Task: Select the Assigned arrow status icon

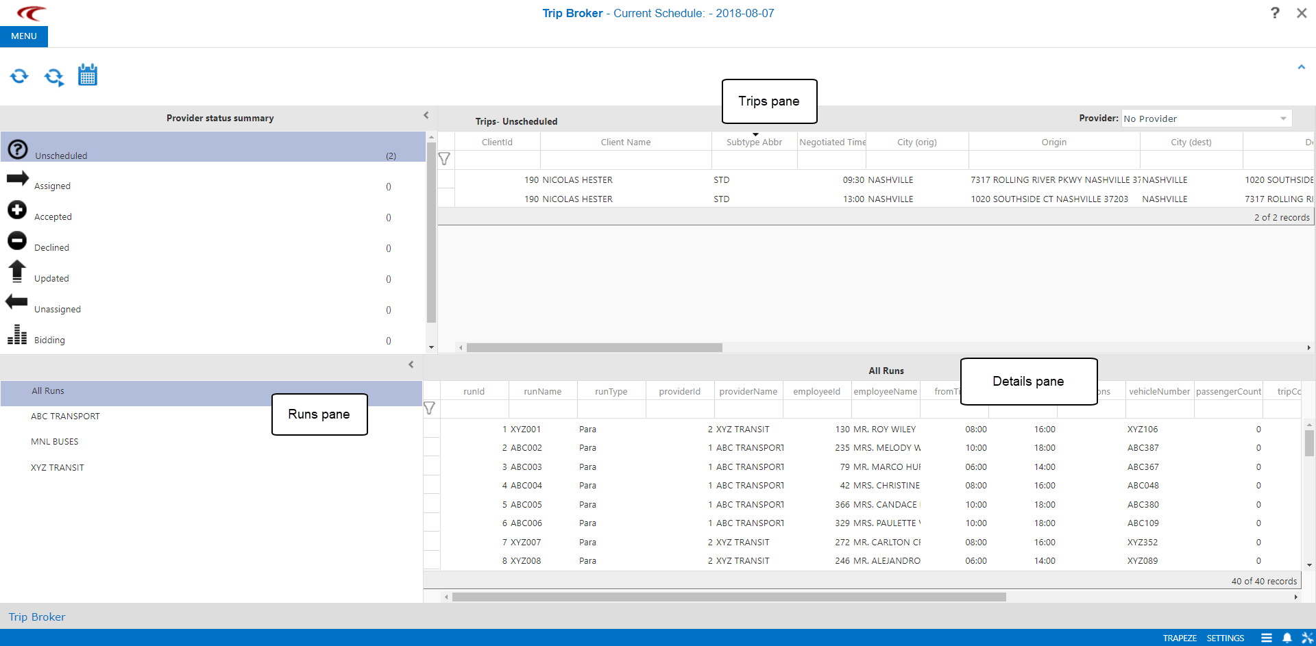Action: point(16,179)
